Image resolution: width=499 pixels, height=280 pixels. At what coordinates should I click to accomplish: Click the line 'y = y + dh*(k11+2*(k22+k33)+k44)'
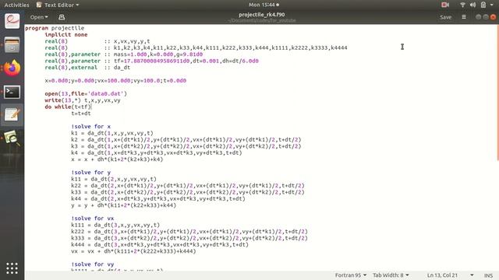123,205
